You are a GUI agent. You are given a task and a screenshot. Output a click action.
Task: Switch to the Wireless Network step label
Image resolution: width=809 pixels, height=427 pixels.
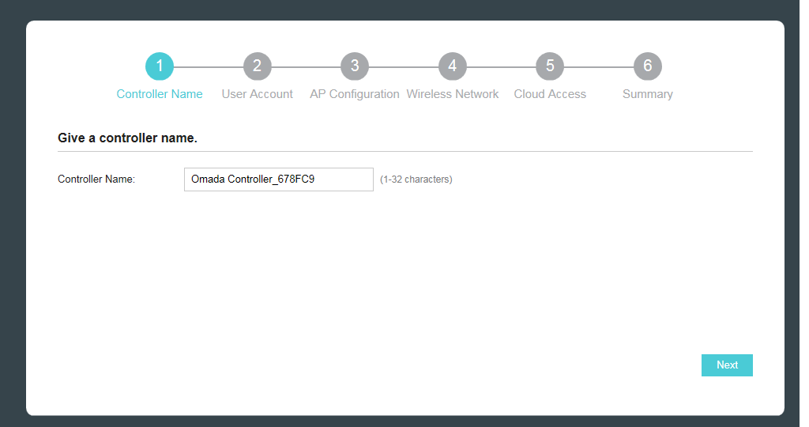tap(453, 94)
